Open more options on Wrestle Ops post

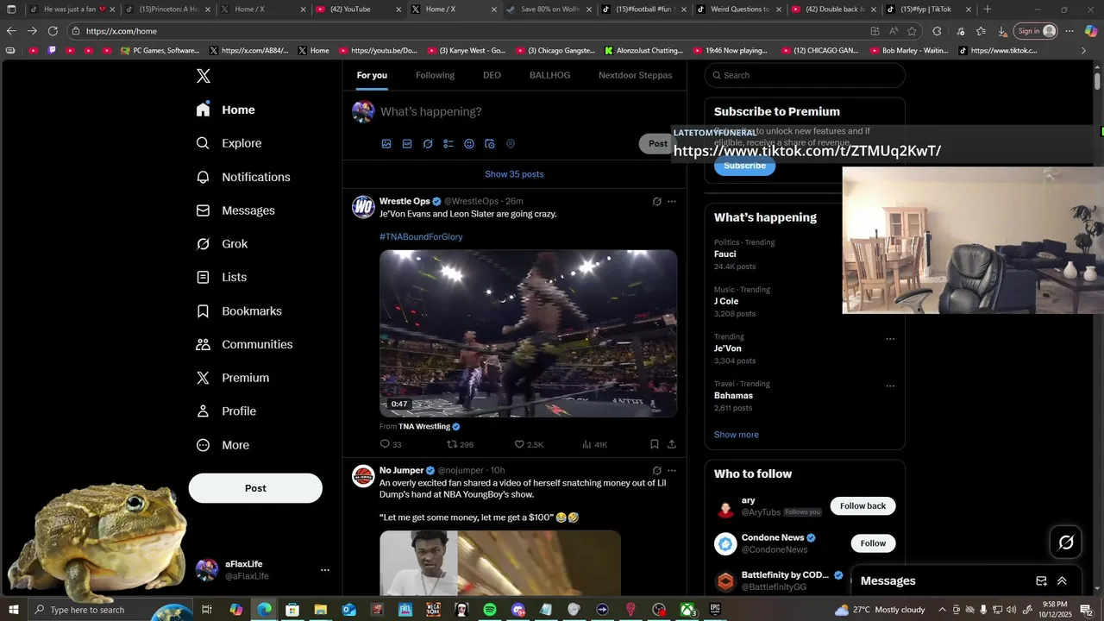coord(672,202)
